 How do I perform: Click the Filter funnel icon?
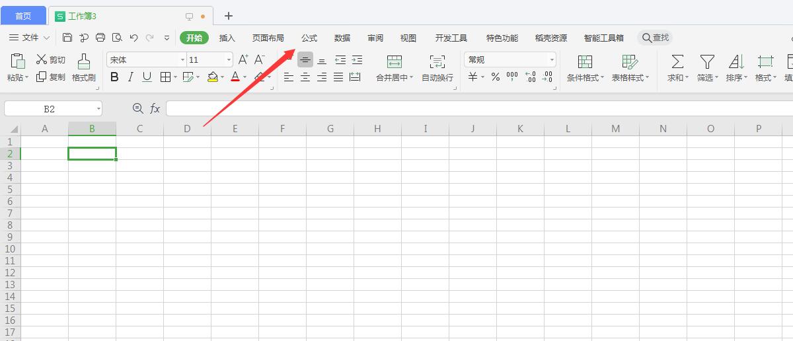click(x=707, y=61)
